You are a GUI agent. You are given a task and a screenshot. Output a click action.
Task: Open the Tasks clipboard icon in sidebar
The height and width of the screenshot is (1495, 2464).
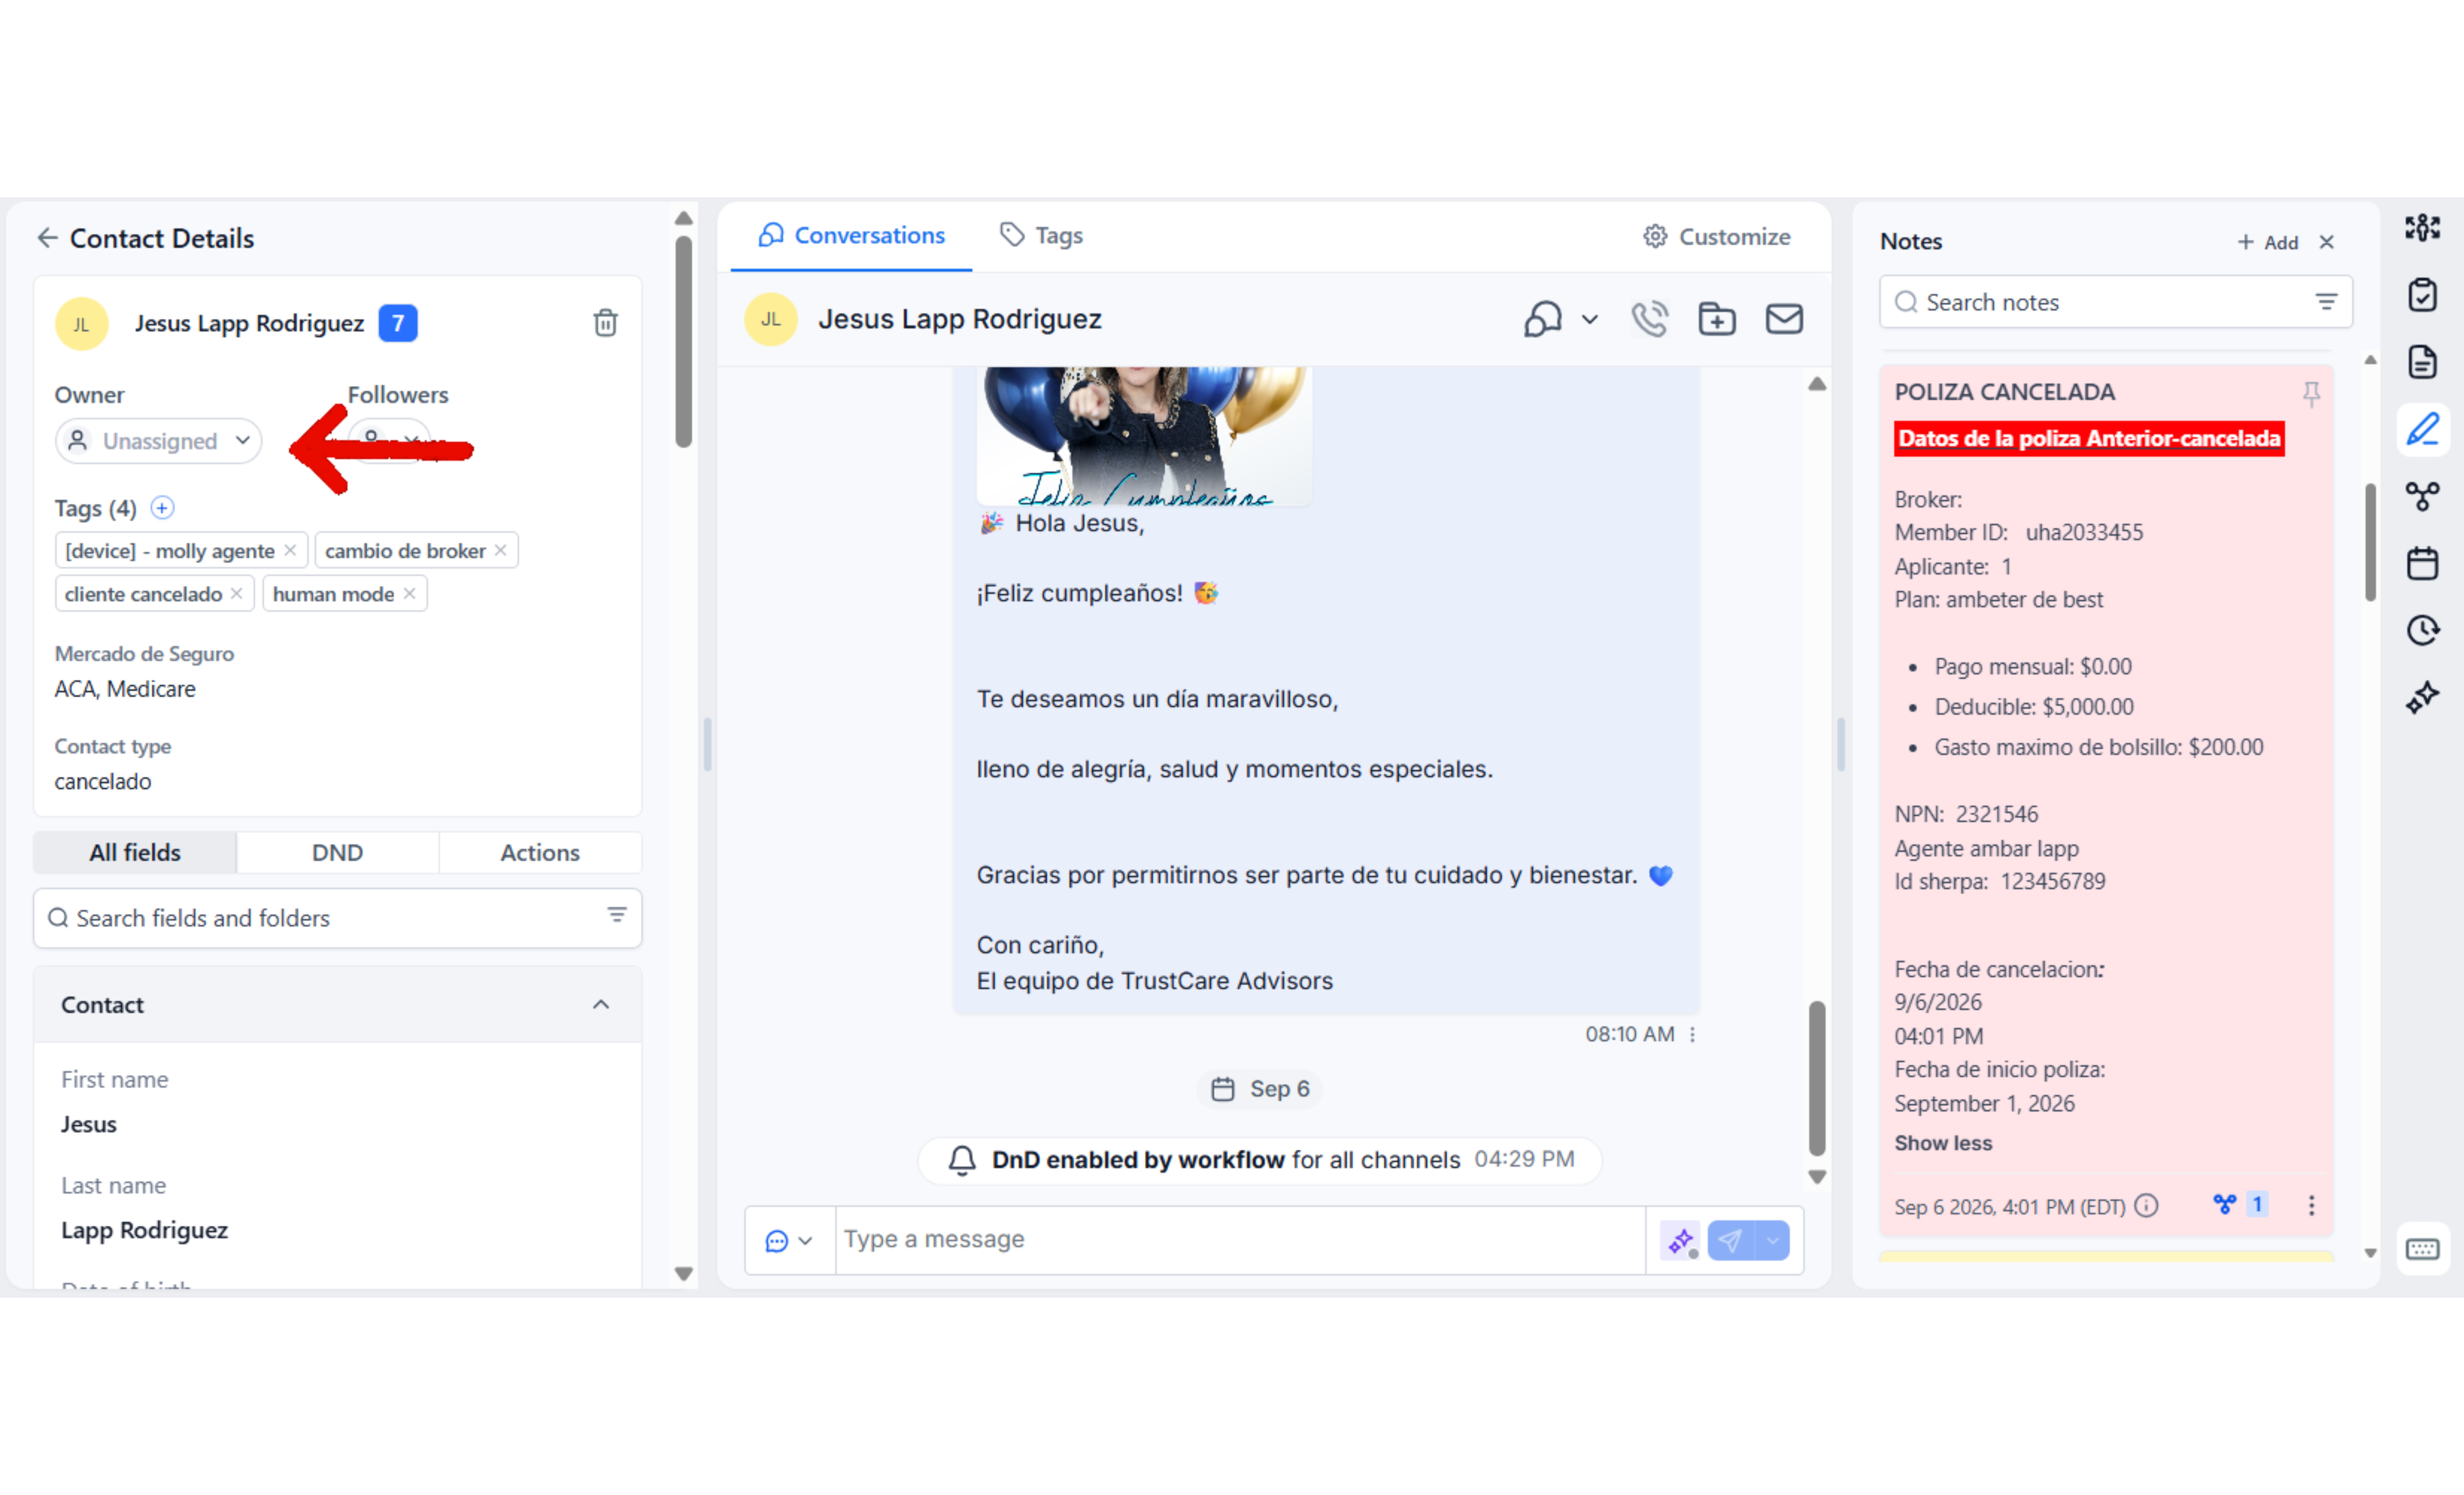click(x=2423, y=295)
